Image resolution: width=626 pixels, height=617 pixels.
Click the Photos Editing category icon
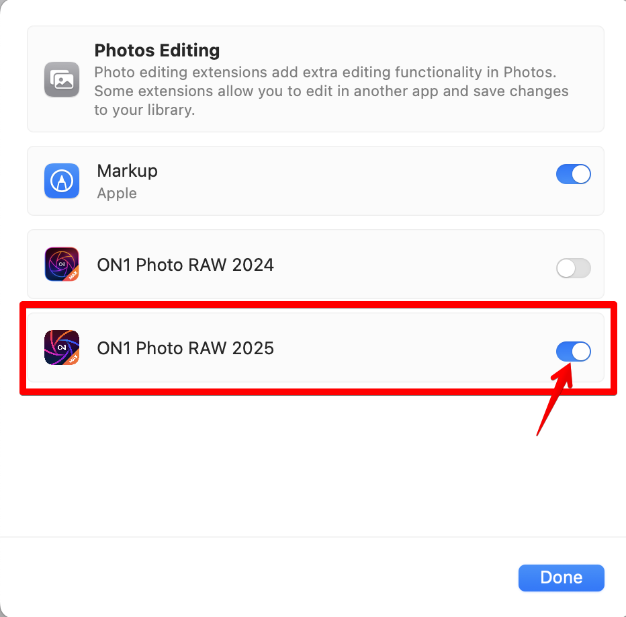pyautogui.click(x=62, y=79)
